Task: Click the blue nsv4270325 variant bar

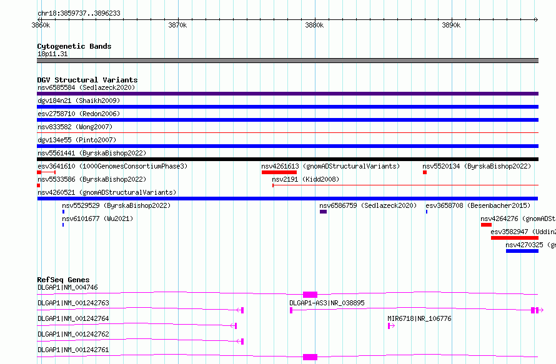Action: [522, 251]
